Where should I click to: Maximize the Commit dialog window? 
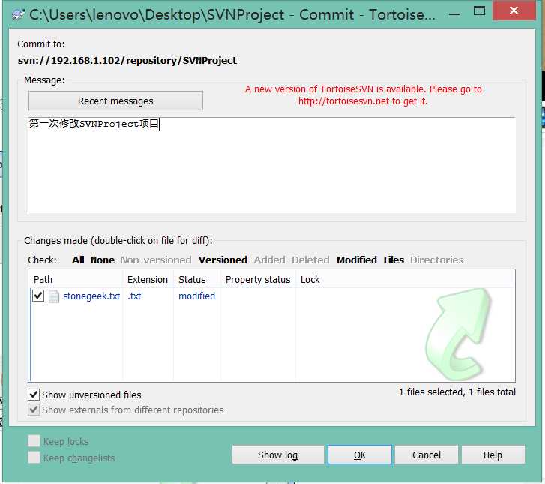(479, 11)
